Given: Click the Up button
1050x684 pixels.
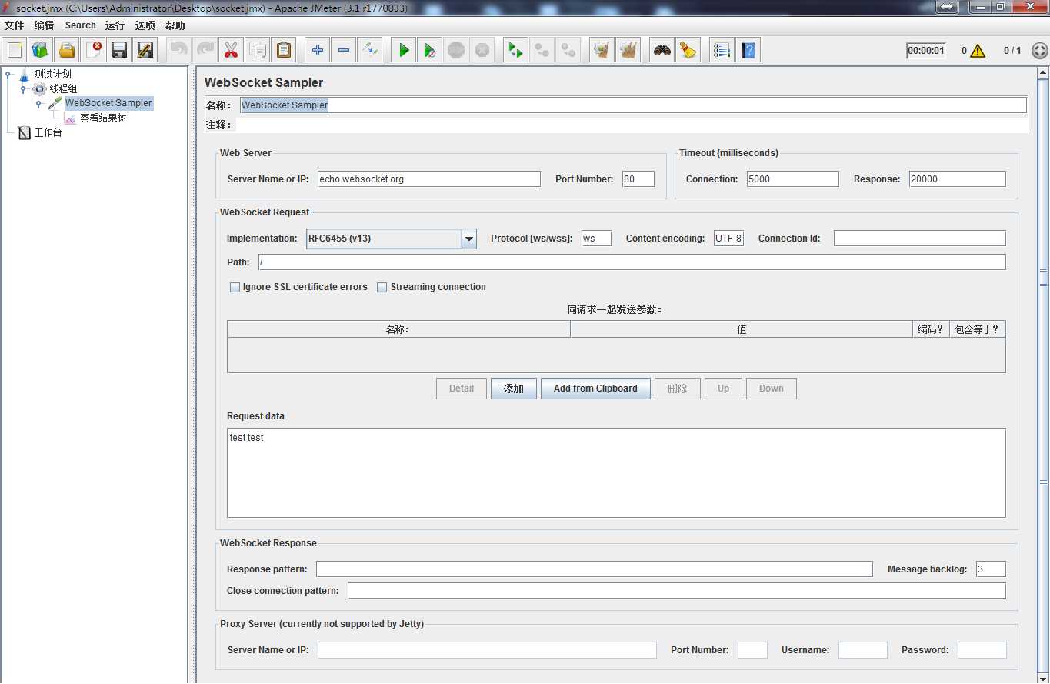Looking at the screenshot, I should coord(723,389).
